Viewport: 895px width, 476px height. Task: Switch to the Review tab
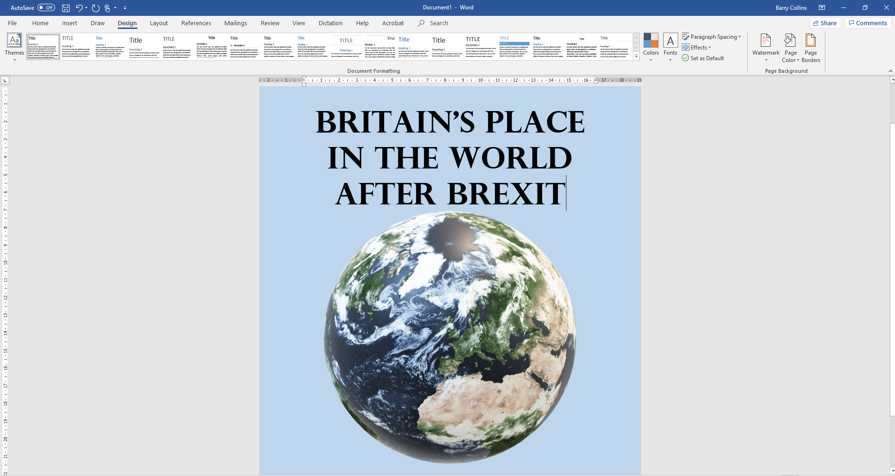coord(270,23)
